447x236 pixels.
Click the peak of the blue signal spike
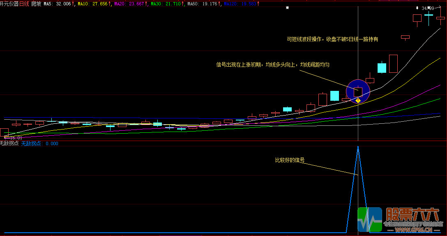[x=358, y=147]
